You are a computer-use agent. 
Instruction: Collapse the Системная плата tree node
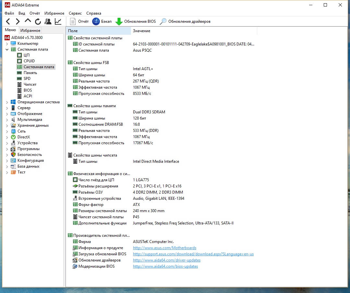(7, 49)
